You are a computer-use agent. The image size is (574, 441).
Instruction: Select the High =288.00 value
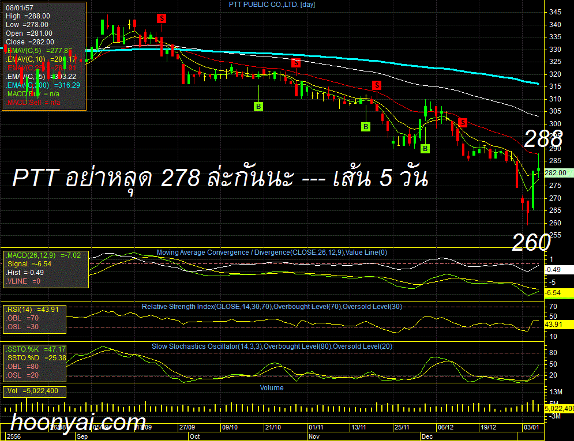[28, 16]
